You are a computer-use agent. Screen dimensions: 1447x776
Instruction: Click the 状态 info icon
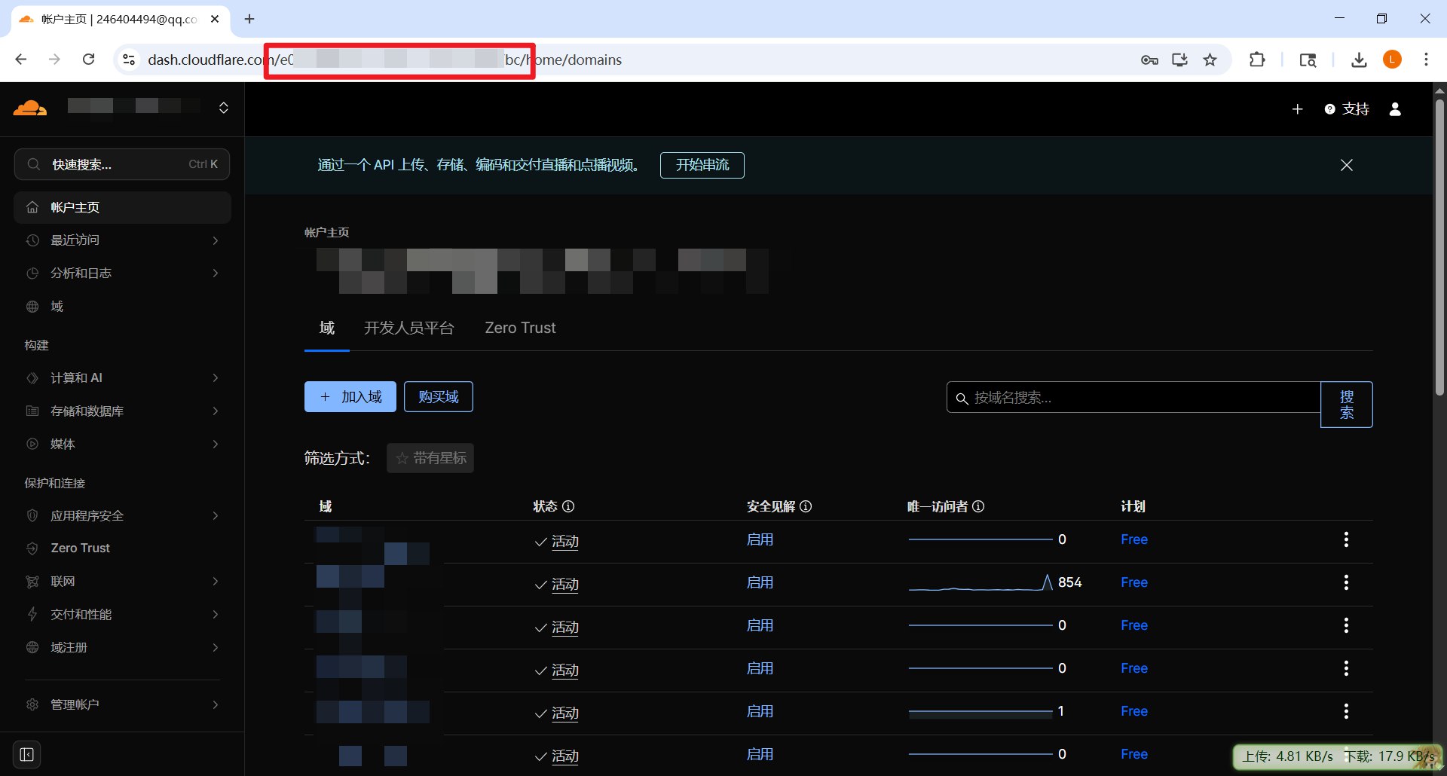tap(568, 507)
